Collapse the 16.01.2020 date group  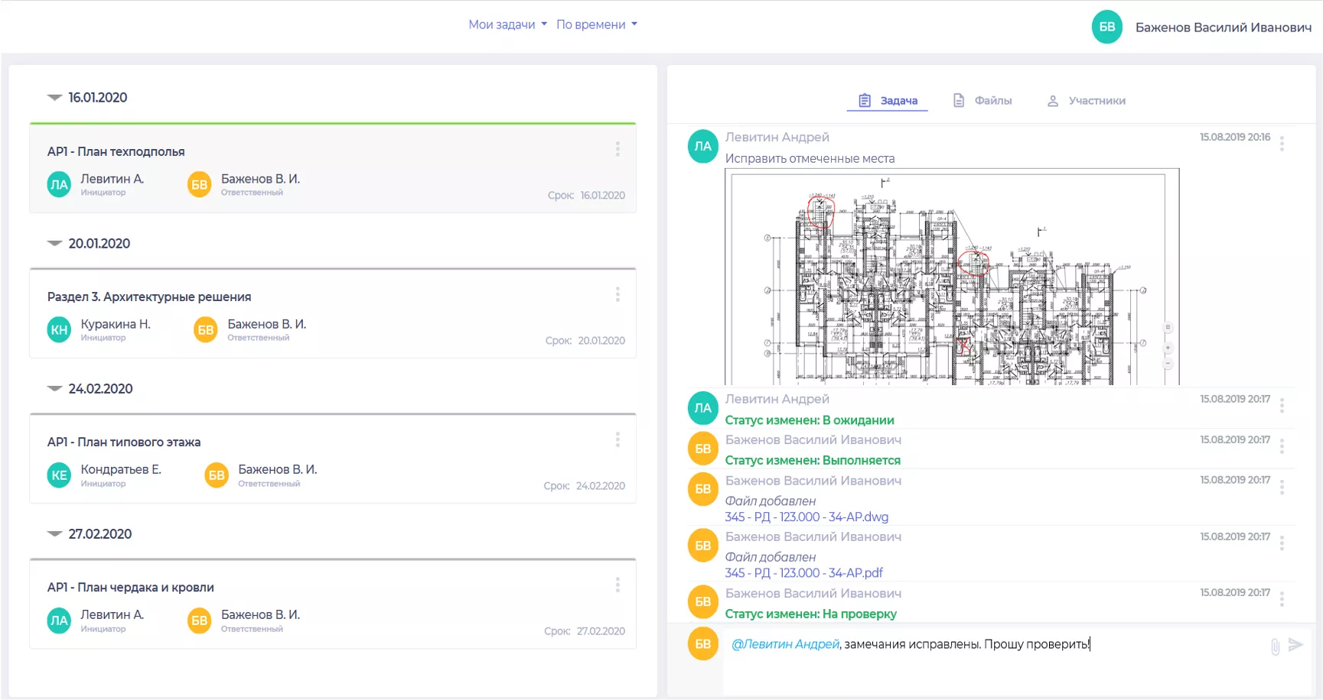pyautogui.click(x=55, y=98)
